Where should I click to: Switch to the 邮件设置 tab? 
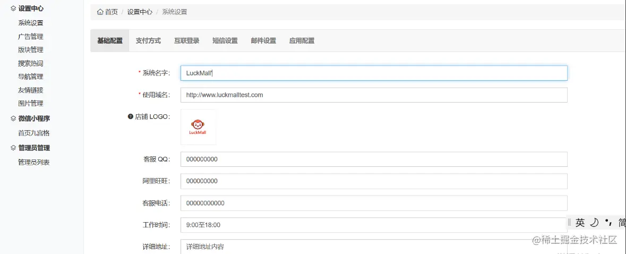pos(263,41)
